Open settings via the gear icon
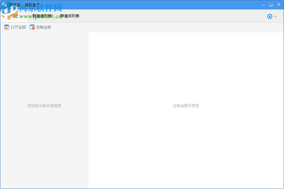 (270, 16)
